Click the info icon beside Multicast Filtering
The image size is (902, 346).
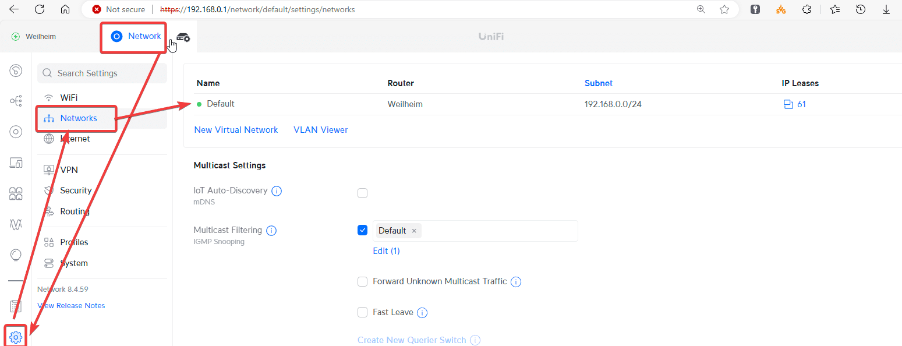tap(271, 231)
